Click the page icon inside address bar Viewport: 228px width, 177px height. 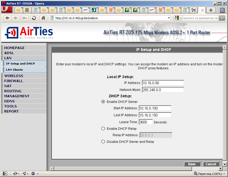(x=52, y=18)
